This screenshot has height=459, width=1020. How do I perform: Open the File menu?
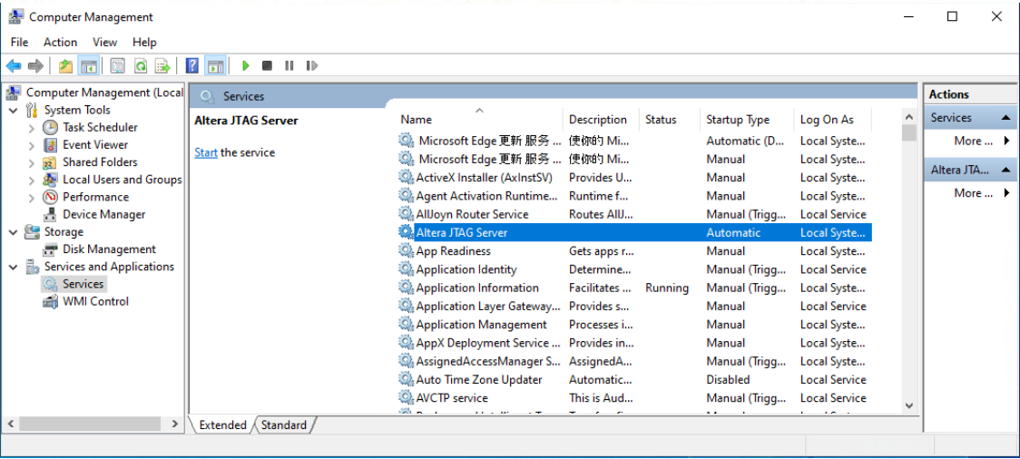[20, 43]
